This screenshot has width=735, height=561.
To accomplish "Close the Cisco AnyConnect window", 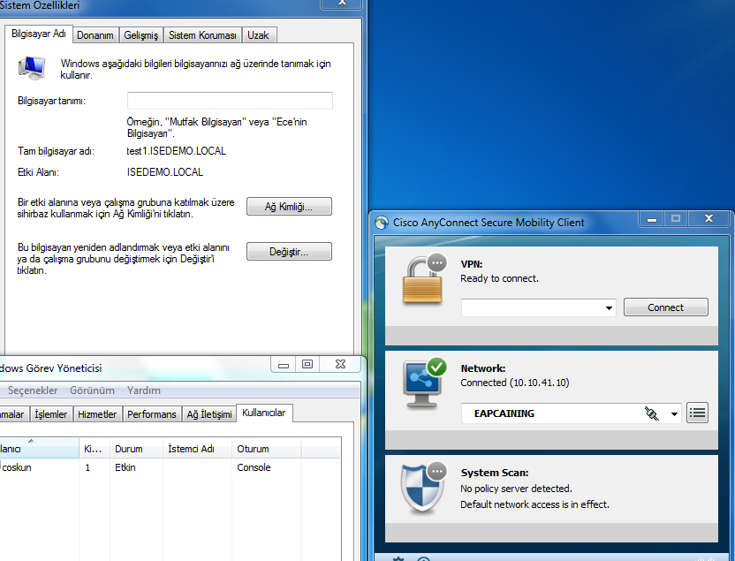I will point(708,219).
